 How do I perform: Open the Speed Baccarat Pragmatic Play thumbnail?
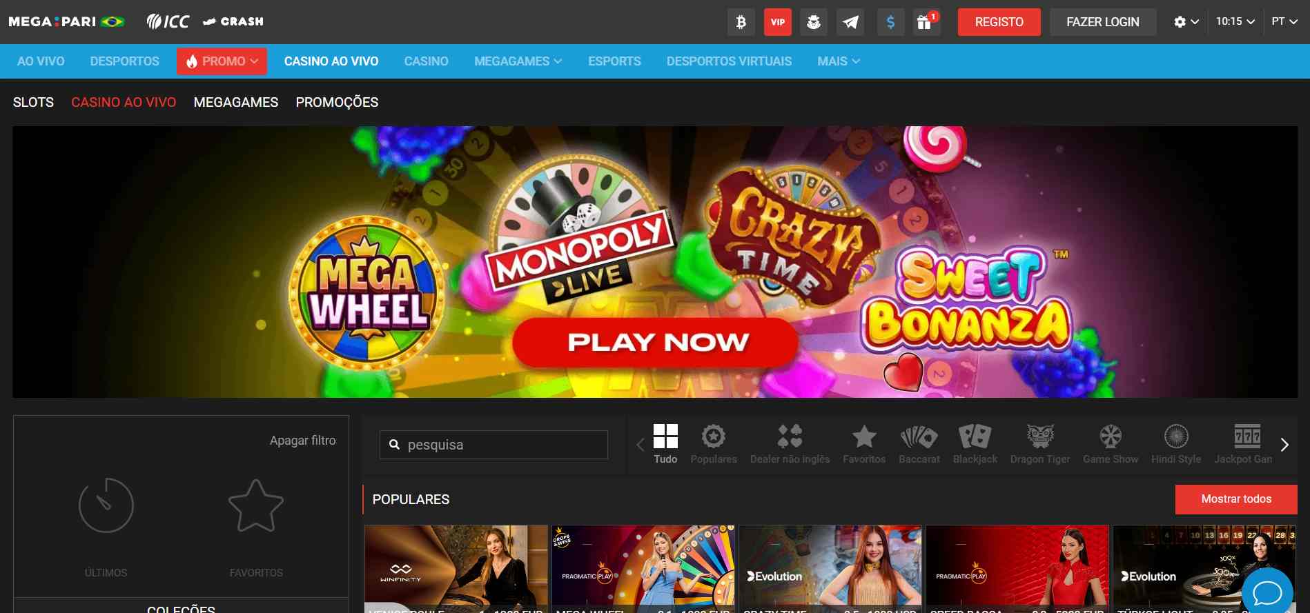pos(1017,569)
